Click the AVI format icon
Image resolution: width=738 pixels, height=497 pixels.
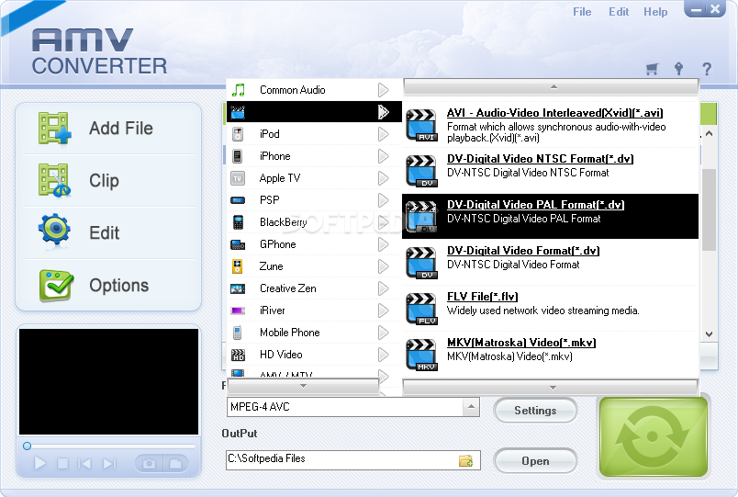point(421,125)
